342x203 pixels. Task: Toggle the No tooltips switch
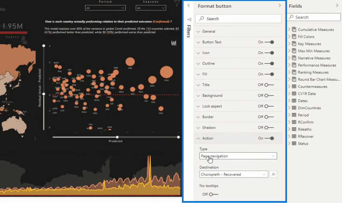click(x=213, y=194)
